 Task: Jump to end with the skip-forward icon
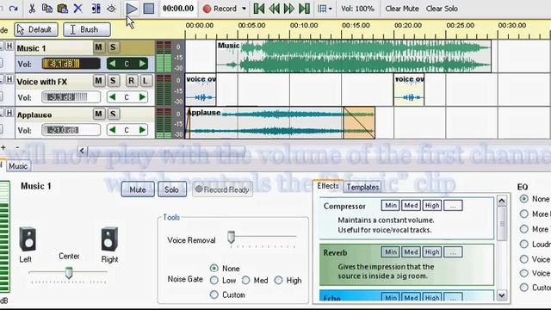pyautogui.click(x=304, y=9)
